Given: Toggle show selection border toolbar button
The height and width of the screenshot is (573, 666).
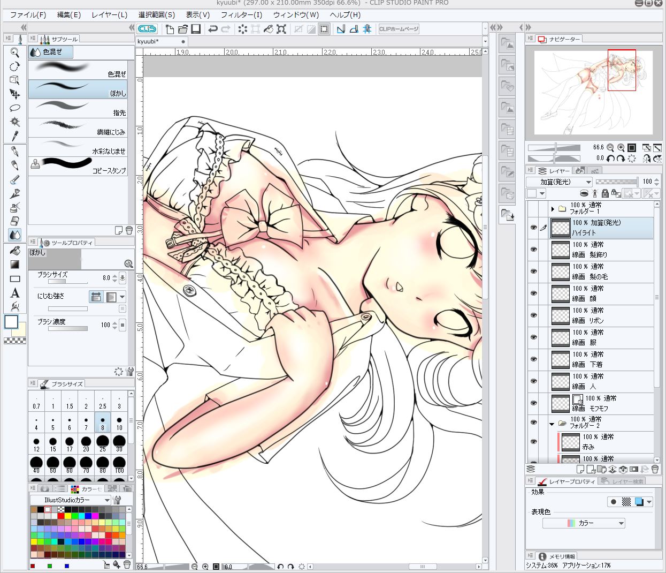Looking at the screenshot, I should pos(324,29).
